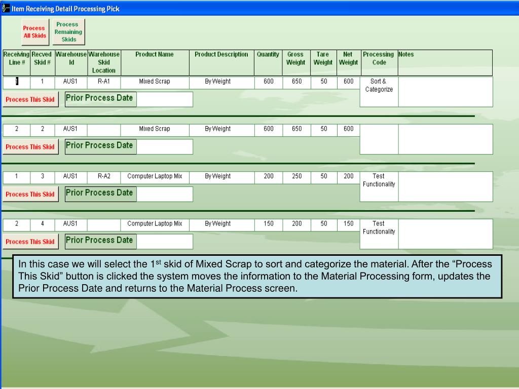The image size is (519, 389).
Task: Click Gross Weight 250 cell
Action: coord(296,178)
